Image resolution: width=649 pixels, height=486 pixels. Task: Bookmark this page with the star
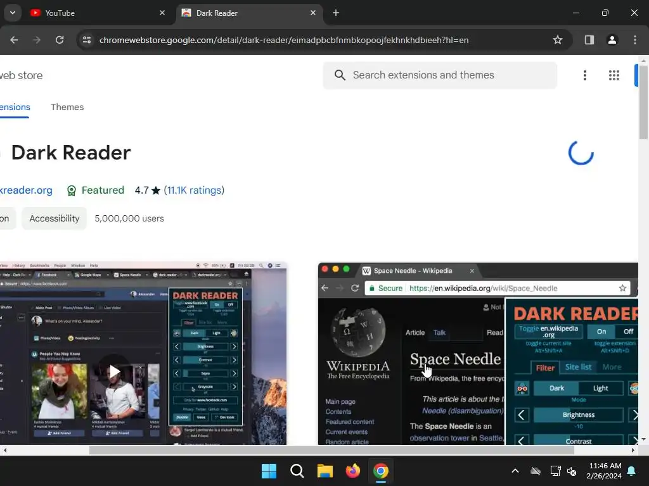[558, 40]
